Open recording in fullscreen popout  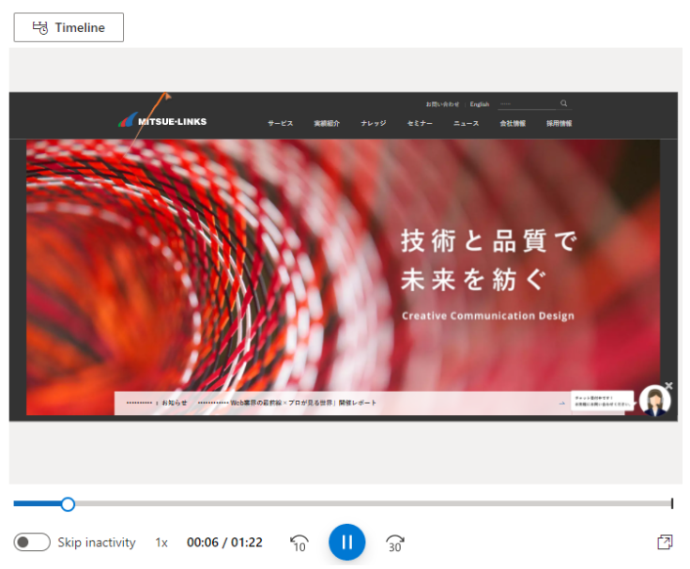point(665,542)
